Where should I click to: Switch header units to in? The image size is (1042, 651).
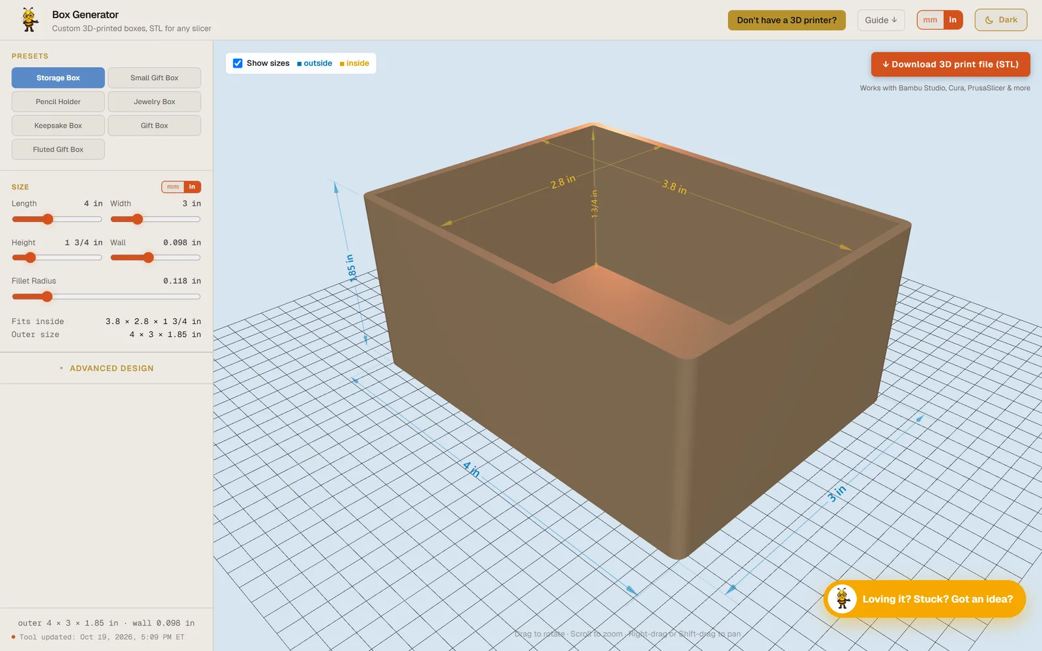pos(953,20)
